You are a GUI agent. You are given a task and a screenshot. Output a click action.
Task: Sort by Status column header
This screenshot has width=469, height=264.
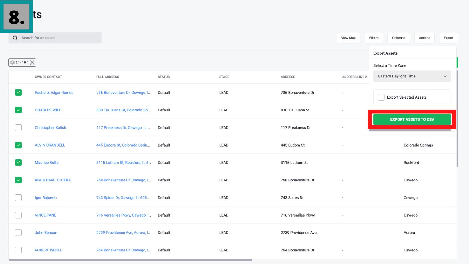(164, 77)
